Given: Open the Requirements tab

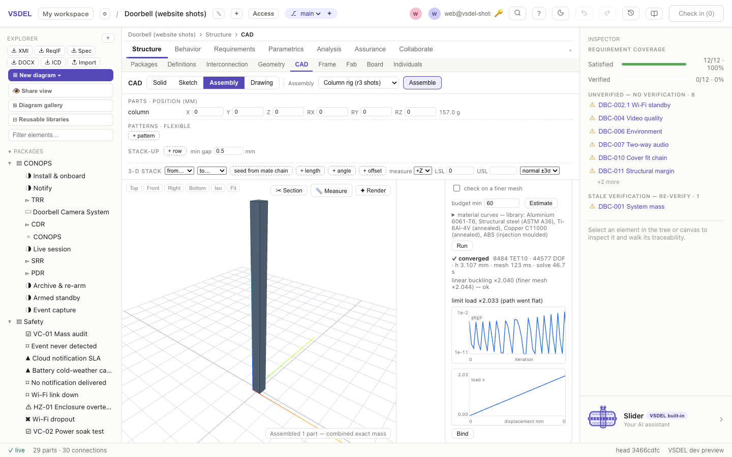Looking at the screenshot, I should [234, 49].
